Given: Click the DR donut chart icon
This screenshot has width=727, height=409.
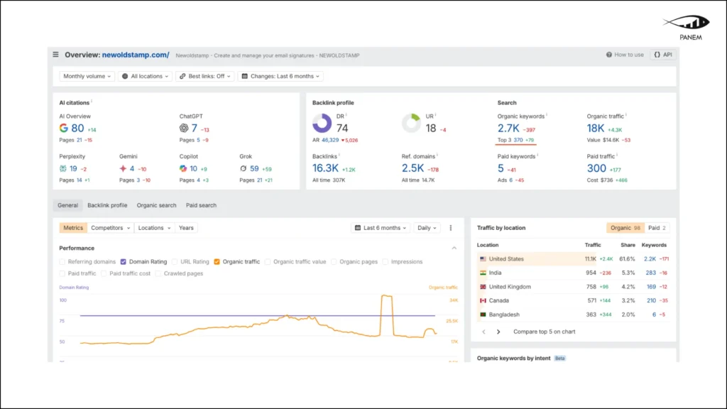Looking at the screenshot, I should pyautogui.click(x=322, y=124).
